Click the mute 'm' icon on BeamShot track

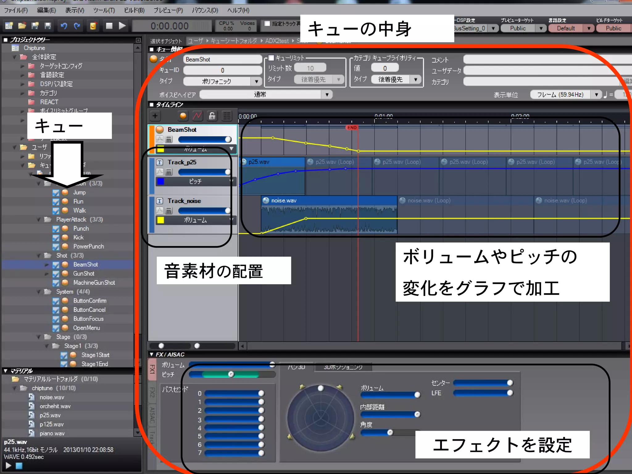169,139
